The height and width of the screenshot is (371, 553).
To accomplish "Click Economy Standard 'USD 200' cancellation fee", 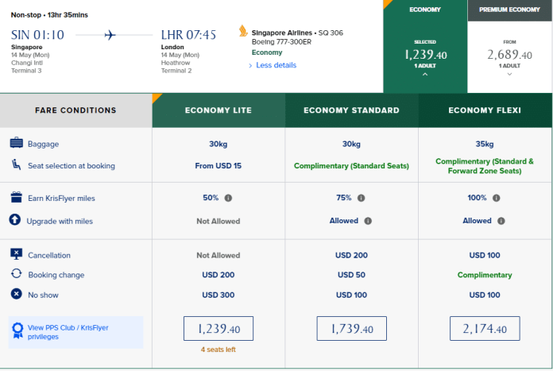I will [351, 255].
